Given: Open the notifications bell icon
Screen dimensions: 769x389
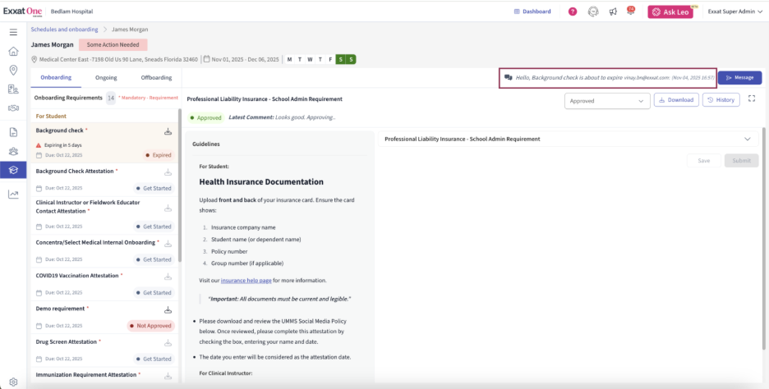Looking at the screenshot, I should click(x=631, y=11).
